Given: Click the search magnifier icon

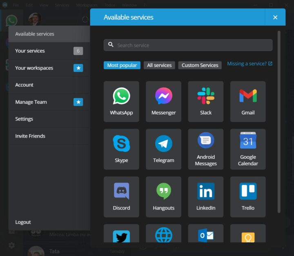Looking at the screenshot, I should [x=111, y=45].
